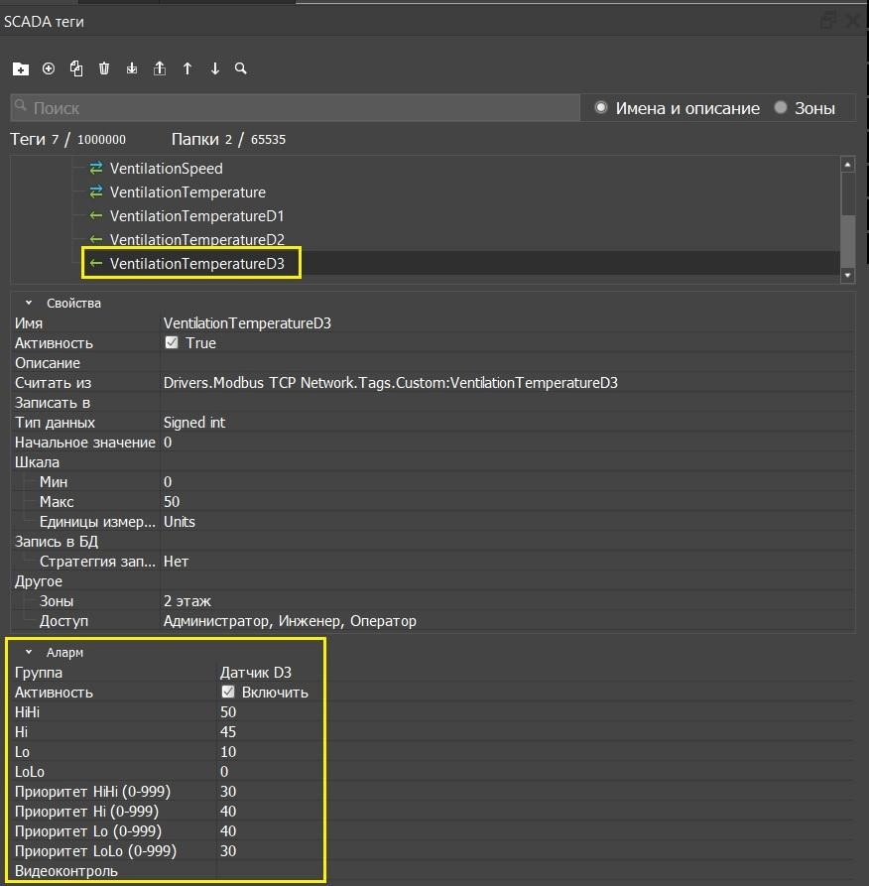This screenshot has height=886, width=869.
Task: Select the VentilationSpeed tag
Action: pyautogui.click(x=166, y=169)
